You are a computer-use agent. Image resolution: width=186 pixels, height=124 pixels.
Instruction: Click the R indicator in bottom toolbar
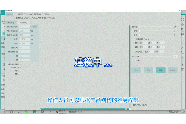click(x=50, y=112)
